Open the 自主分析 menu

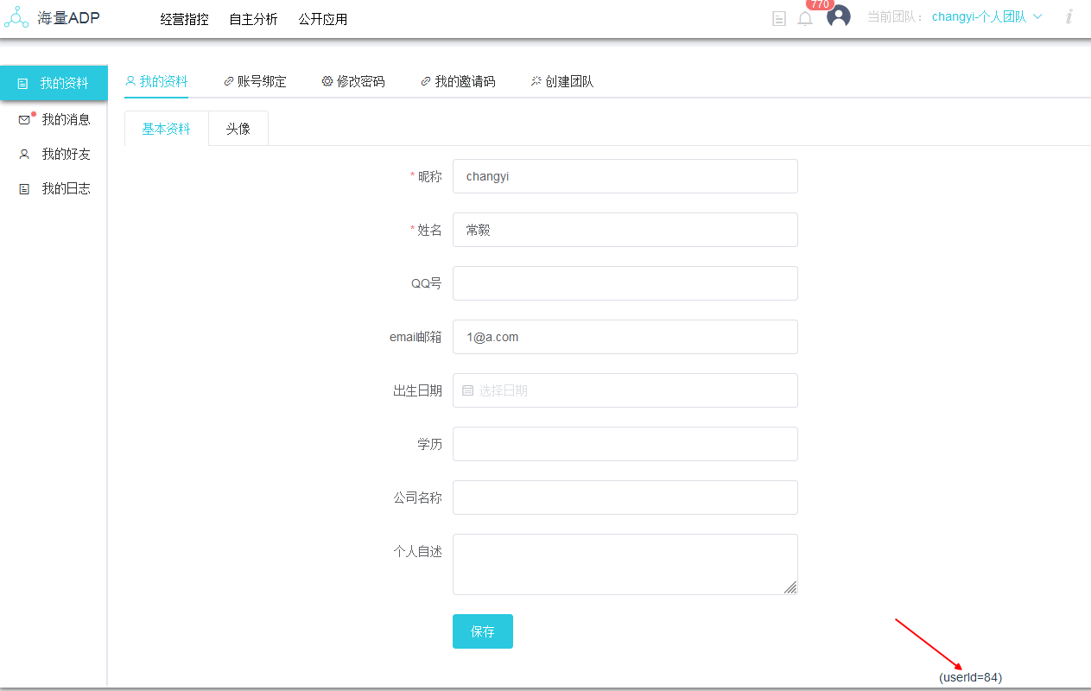[253, 19]
